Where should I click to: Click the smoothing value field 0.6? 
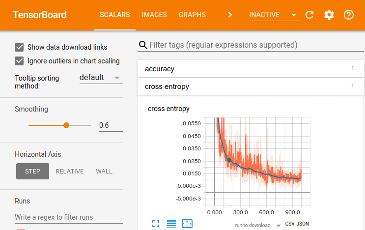coord(111,125)
